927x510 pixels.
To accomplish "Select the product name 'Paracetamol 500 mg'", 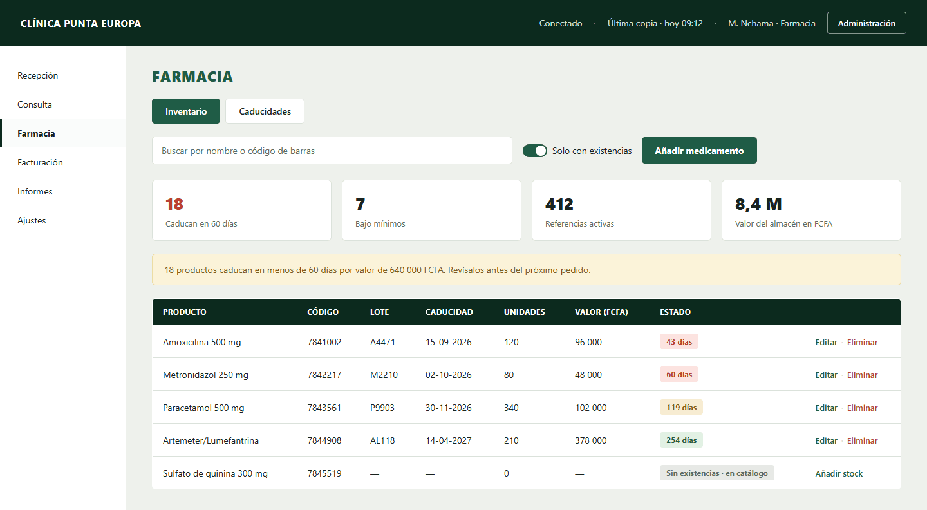I will click(x=203, y=408).
